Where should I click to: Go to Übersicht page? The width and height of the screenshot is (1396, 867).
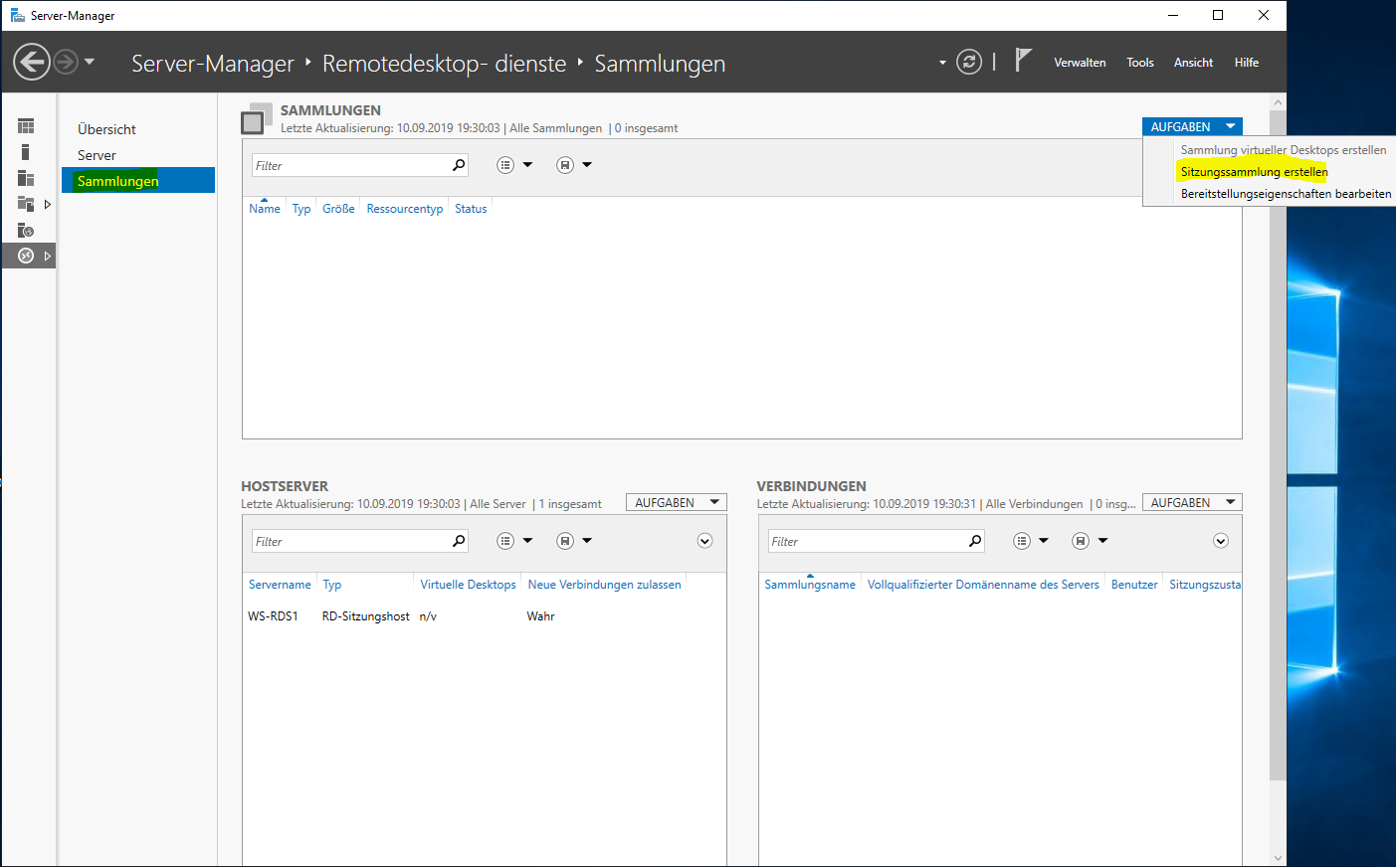pos(106,129)
